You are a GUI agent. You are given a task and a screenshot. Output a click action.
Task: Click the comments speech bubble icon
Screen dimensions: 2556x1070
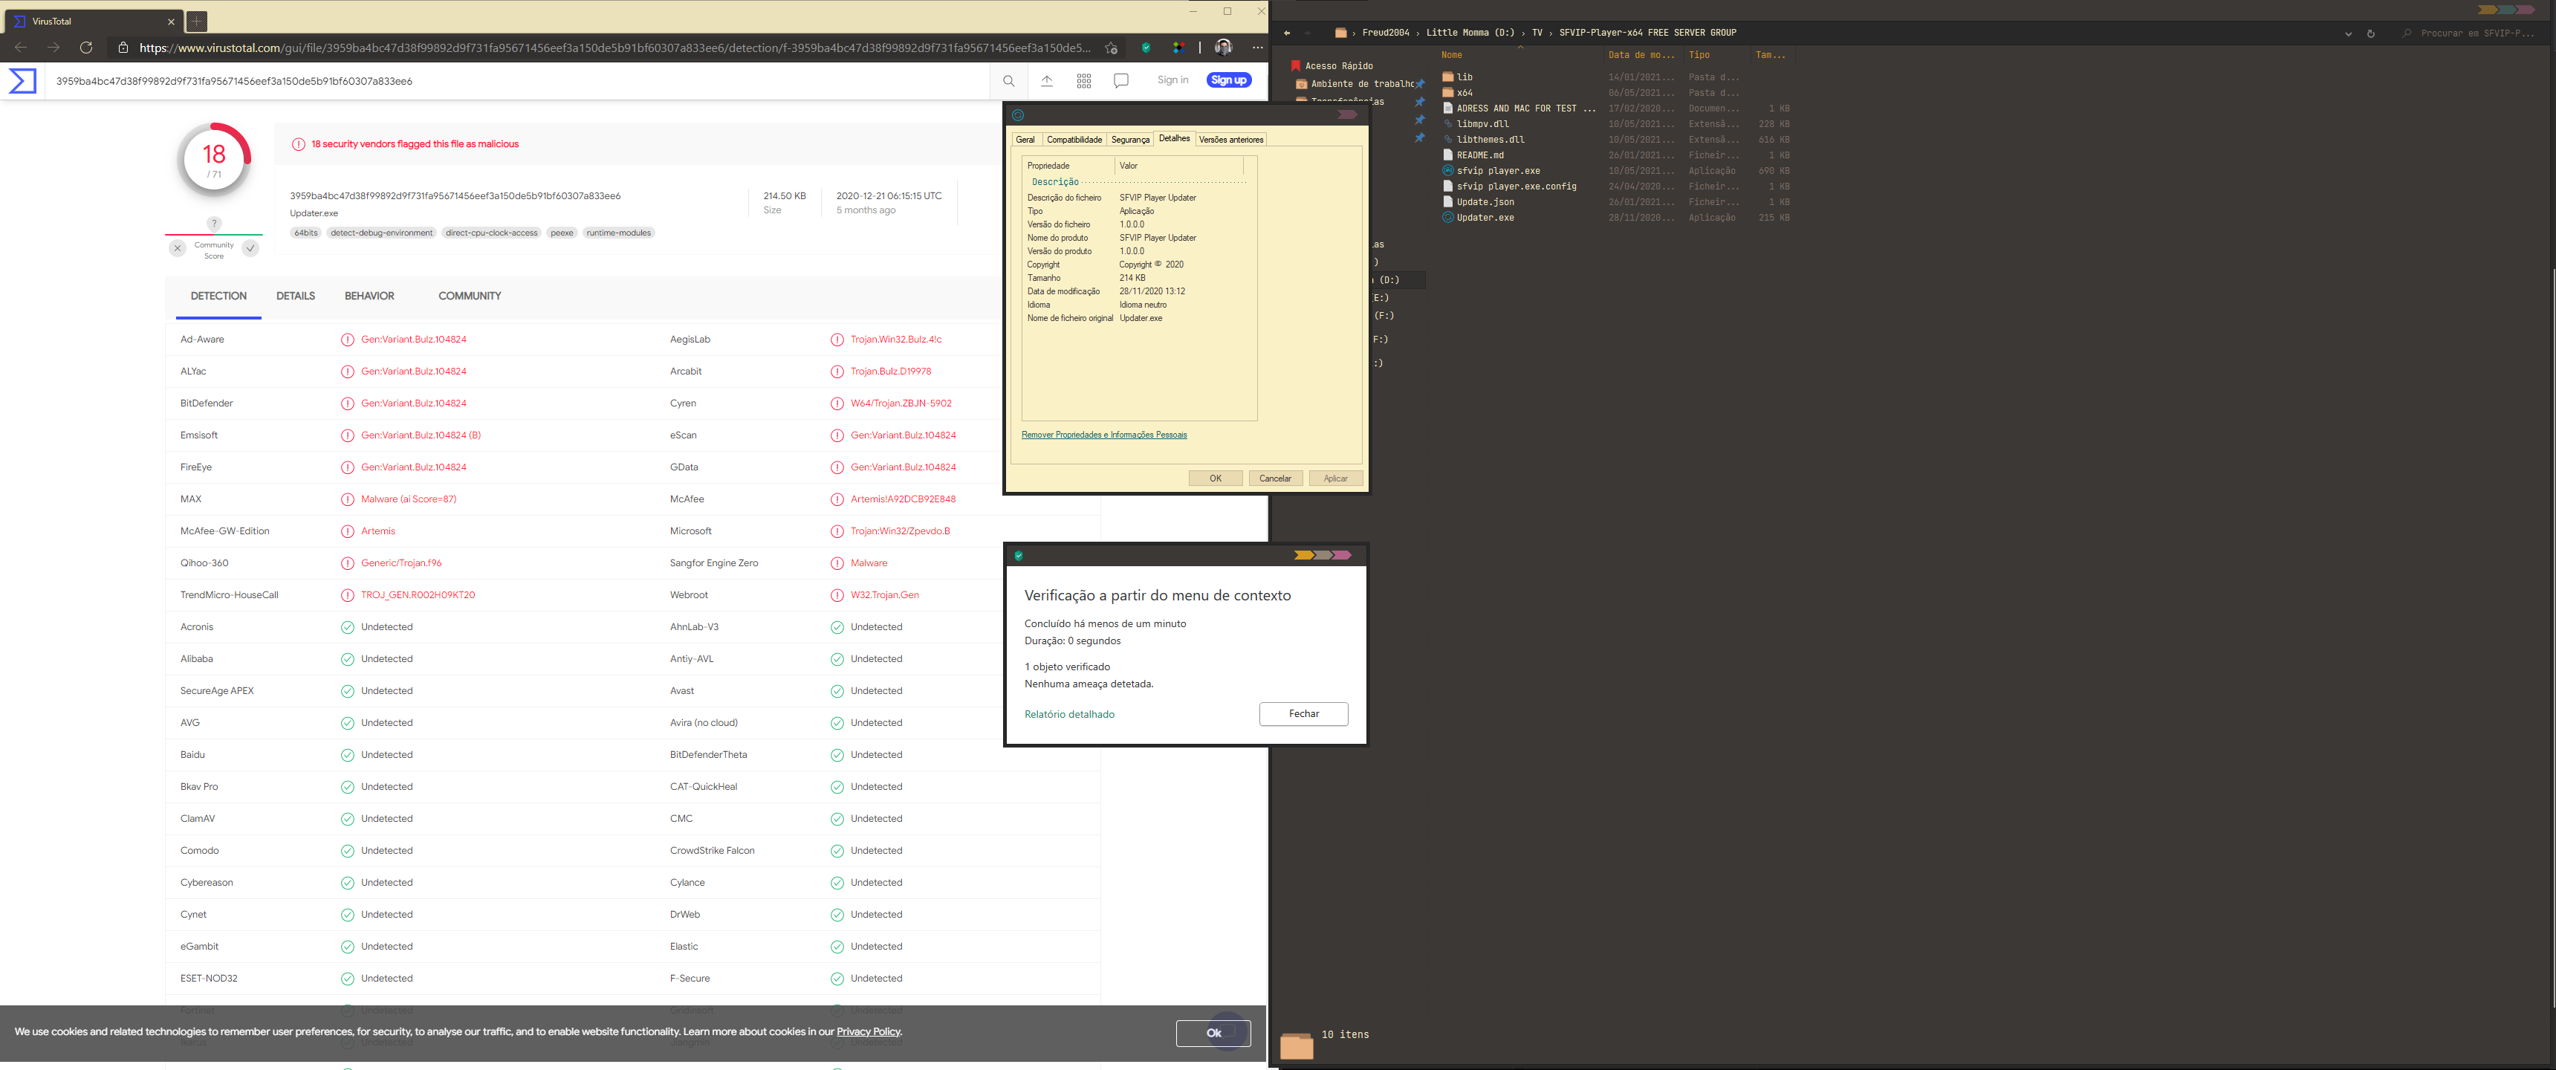click(1121, 82)
